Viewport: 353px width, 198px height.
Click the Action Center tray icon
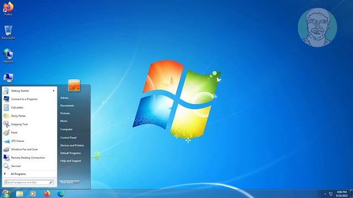coord(331,194)
